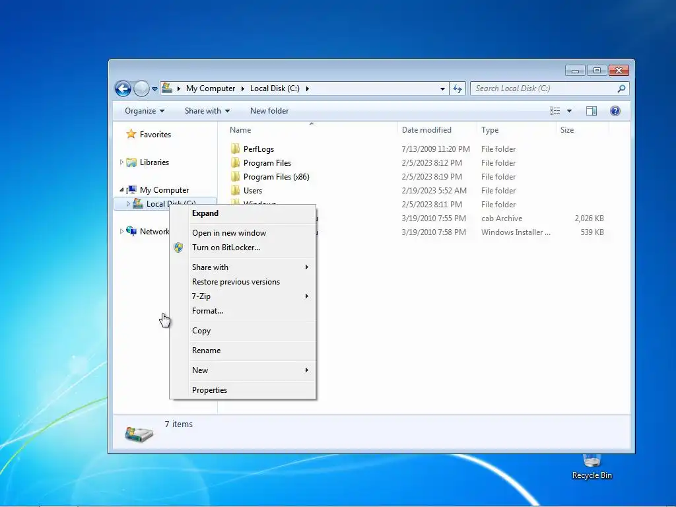The height and width of the screenshot is (507, 676).
Task: Select the PerfLogs folder name
Action: pyautogui.click(x=259, y=149)
